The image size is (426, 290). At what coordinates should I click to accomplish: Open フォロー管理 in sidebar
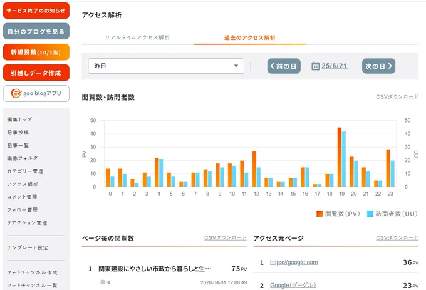point(23,210)
